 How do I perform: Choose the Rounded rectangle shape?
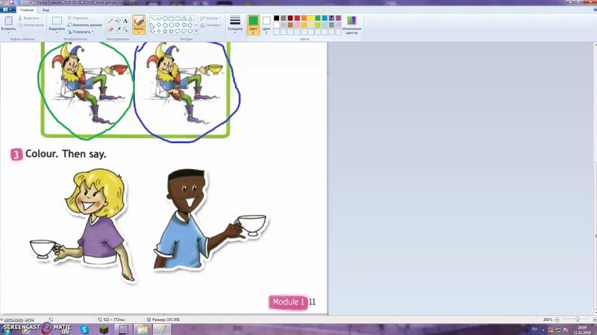[x=178, y=19]
